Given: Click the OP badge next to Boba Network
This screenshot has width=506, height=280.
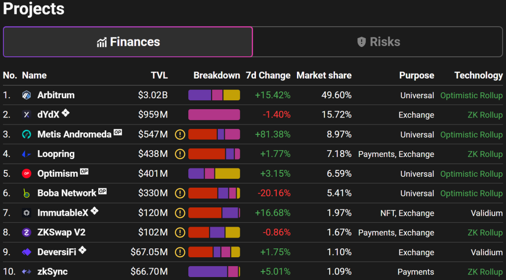Looking at the screenshot, I should pos(102,191).
